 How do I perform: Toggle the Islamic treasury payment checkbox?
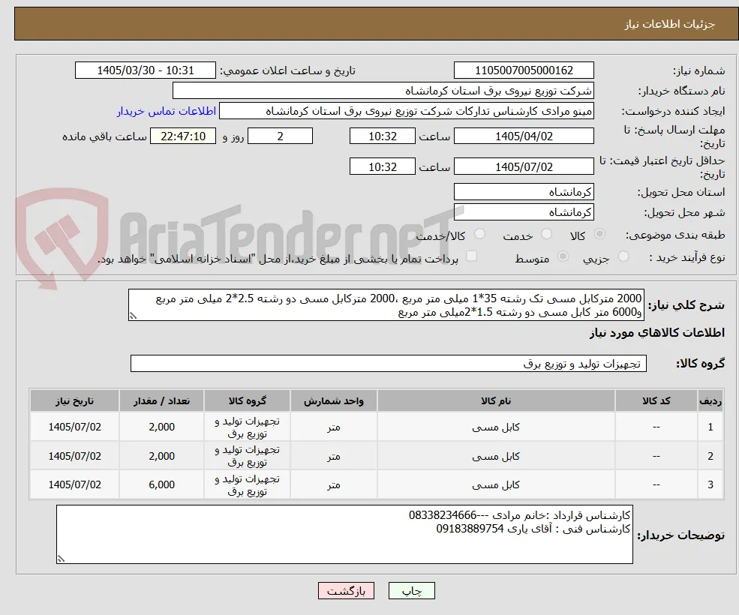tap(471, 256)
